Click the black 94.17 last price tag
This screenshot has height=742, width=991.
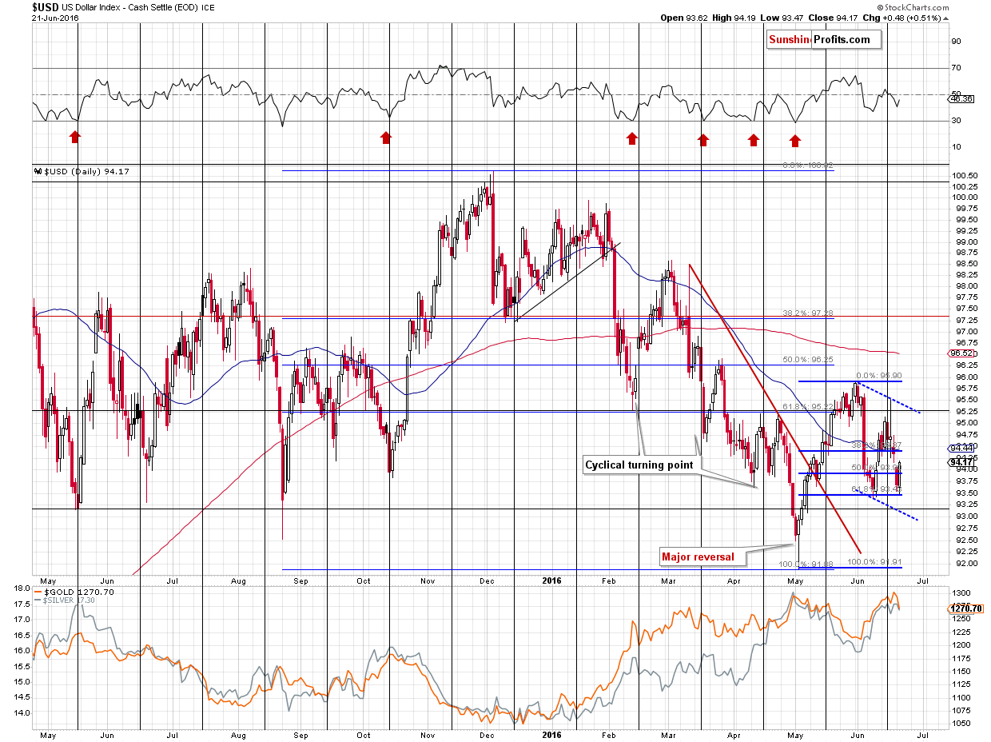pyautogui.click(x=961, y=462)
